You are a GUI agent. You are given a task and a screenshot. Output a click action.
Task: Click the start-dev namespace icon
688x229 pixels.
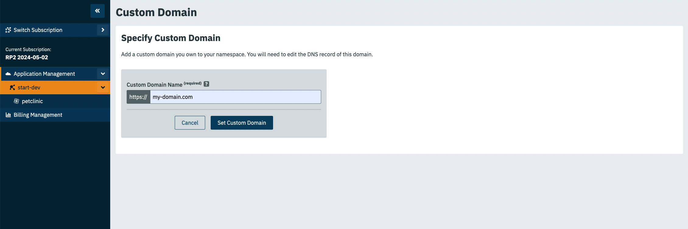(12, 88)
